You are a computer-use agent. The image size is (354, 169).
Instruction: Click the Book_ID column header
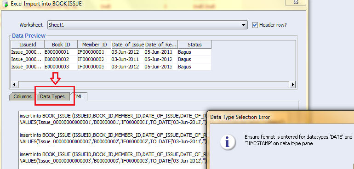click(61, 45)
